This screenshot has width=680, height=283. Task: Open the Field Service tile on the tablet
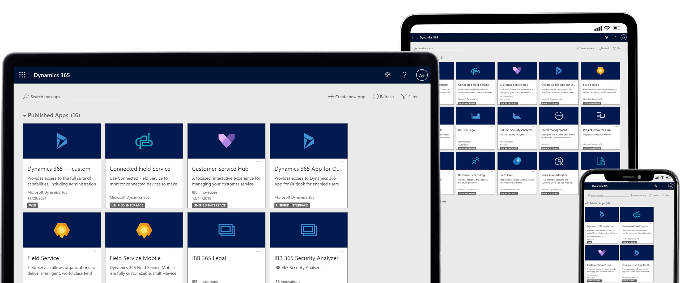[601, 83]
